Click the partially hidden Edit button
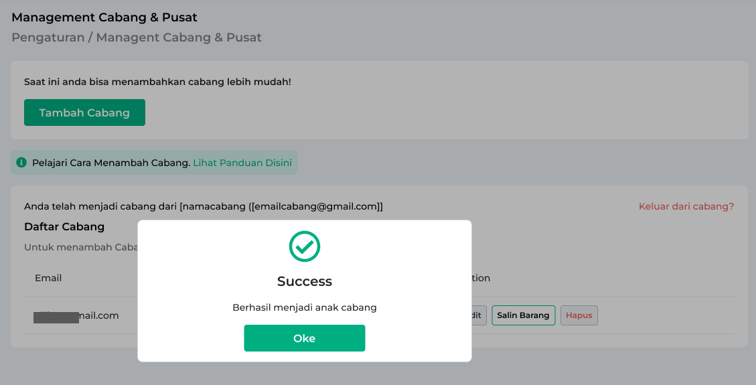 tap(479, 315)
